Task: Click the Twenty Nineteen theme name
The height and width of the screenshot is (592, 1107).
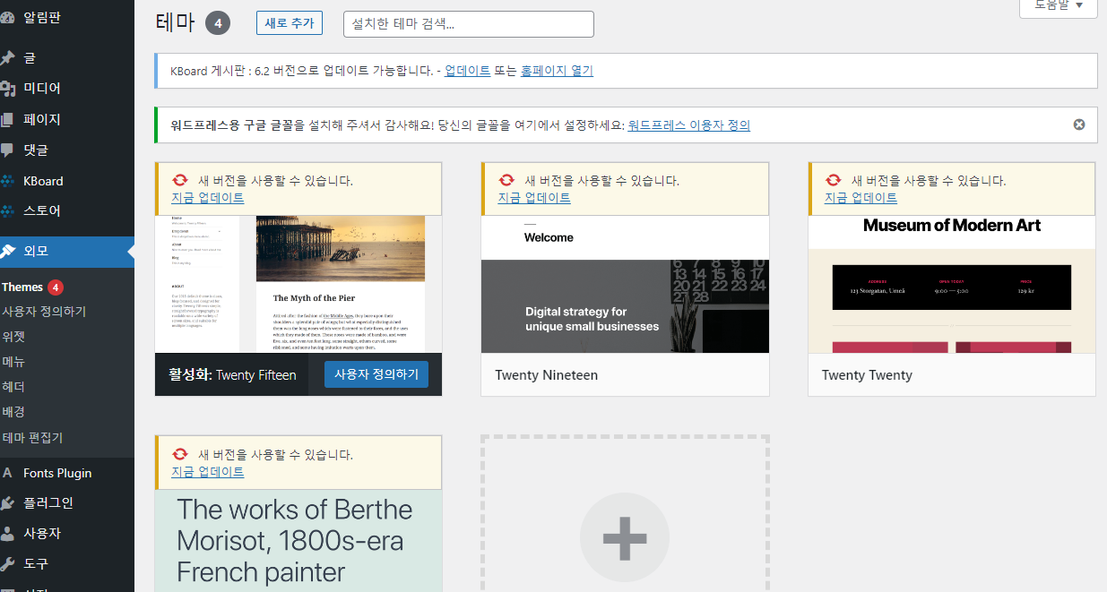Action: tap(547, 375)
